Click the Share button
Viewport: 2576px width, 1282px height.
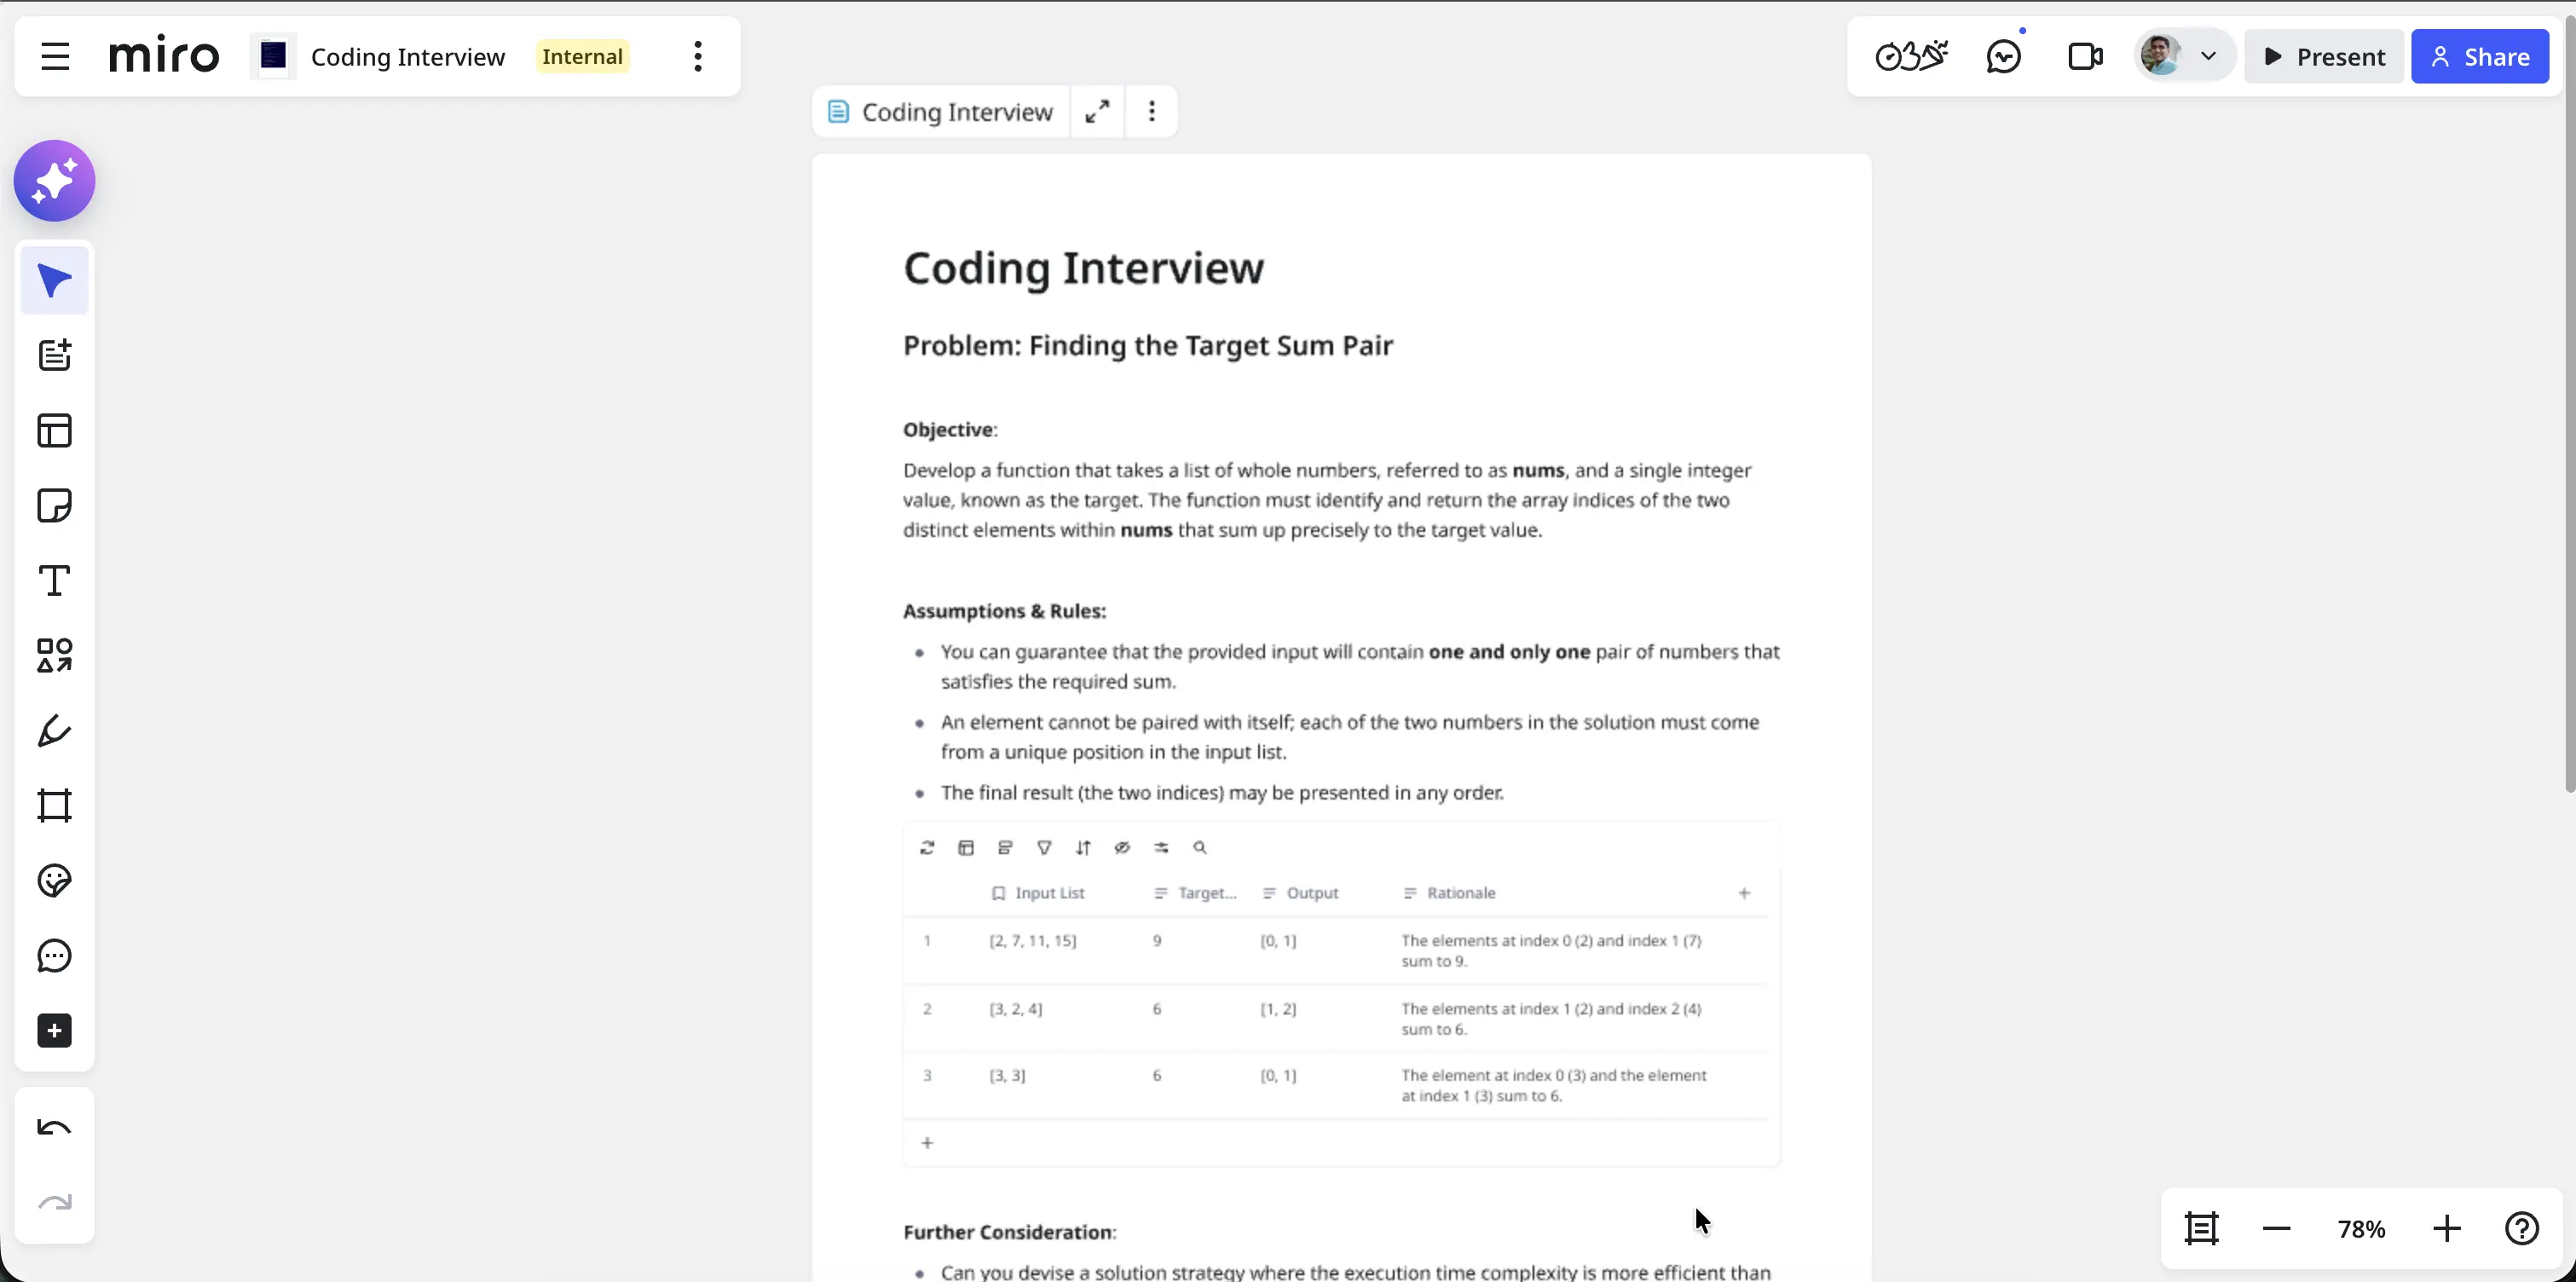coord(2480,57)
